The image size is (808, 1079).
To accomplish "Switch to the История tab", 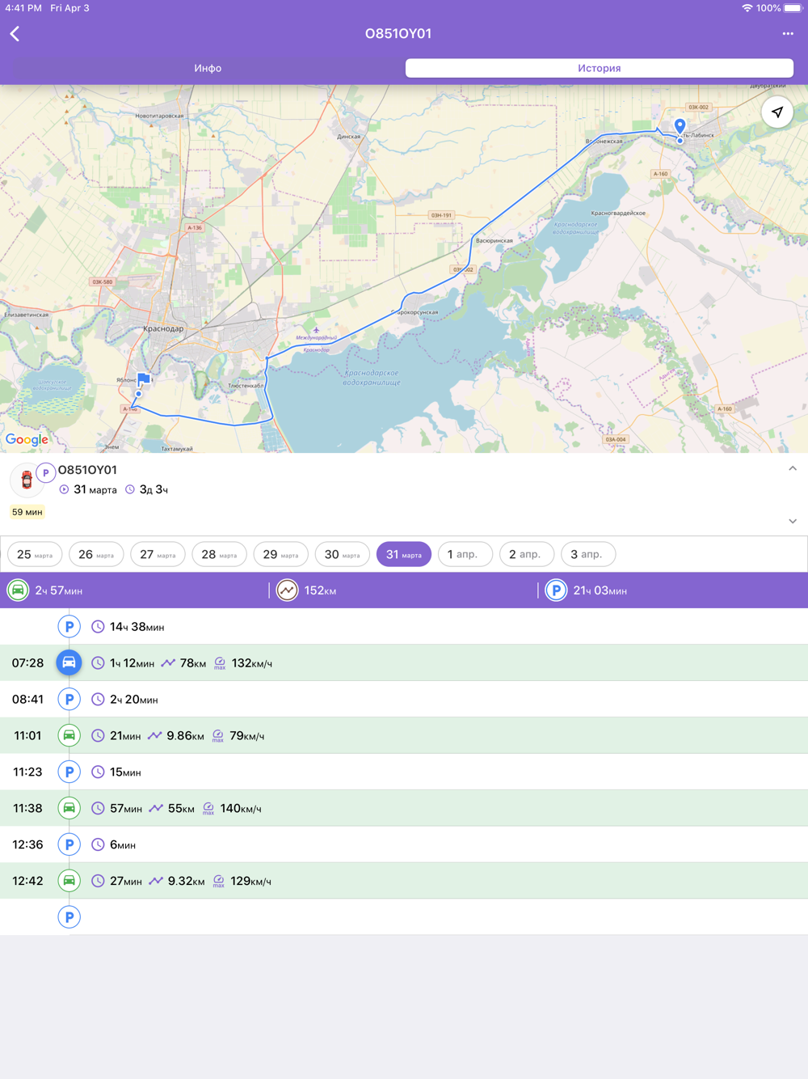I will [599, 68].
